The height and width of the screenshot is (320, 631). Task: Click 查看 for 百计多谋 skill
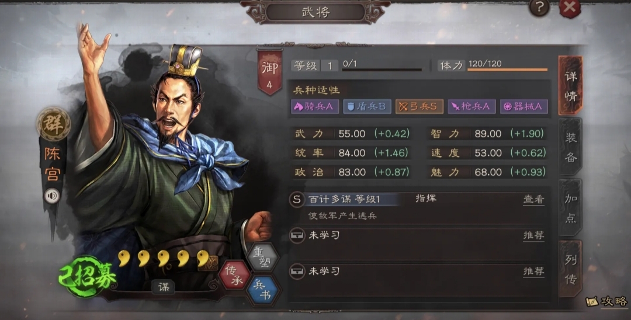tap(533, 199)
